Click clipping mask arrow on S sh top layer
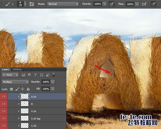The height and width of the screenshot is (129, 161). [19, 118]
